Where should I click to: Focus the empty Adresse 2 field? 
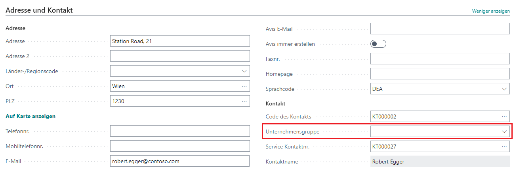click(180, 56)
